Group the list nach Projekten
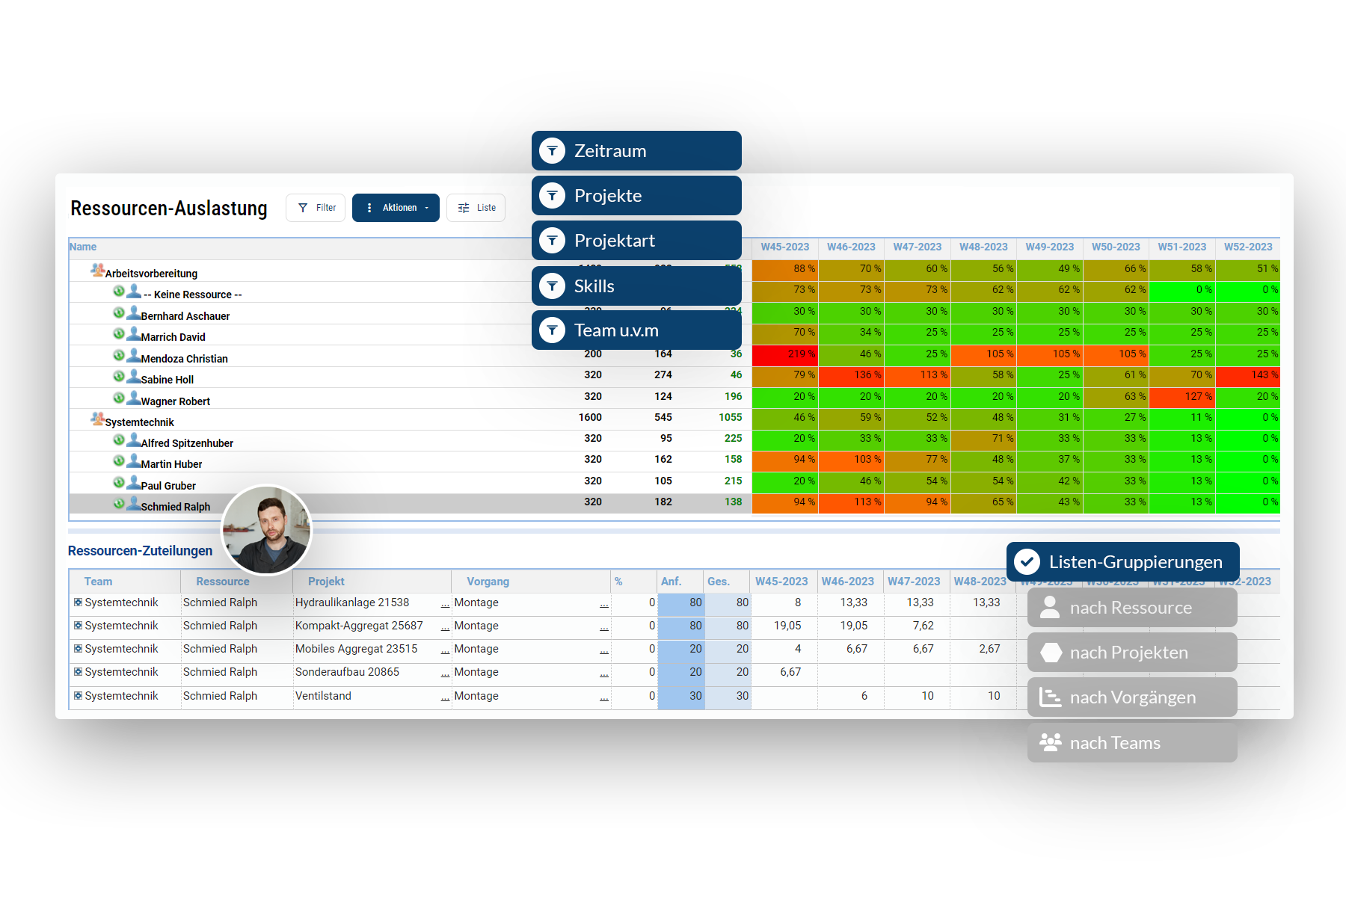This screenshot has height=897, width=1346. [1132, 653]
